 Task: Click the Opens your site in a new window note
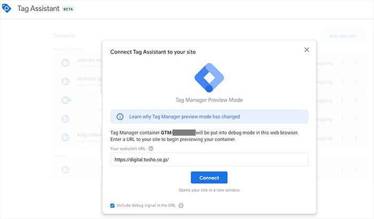tap(209, 190)
